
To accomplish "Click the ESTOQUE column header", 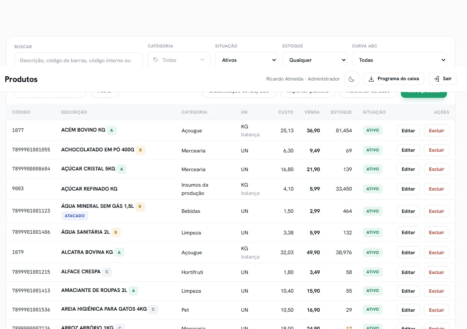I will pos(341,112).
